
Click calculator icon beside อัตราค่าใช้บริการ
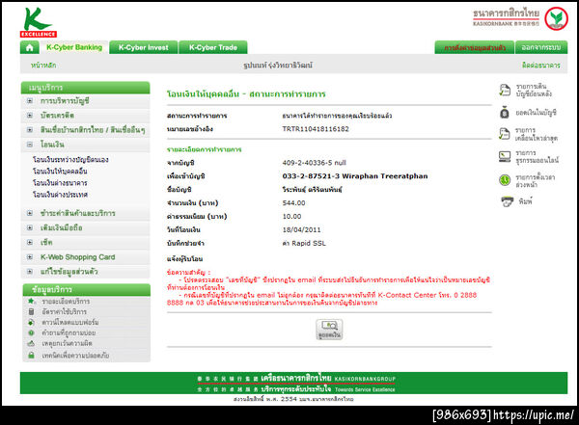point(31,311)
